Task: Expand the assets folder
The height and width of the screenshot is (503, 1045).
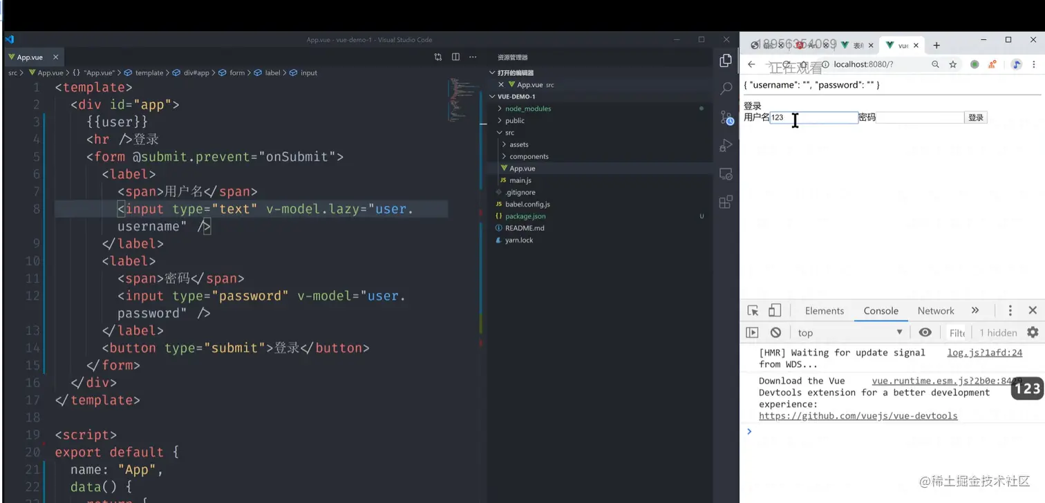Action: (x=519, y=144)
